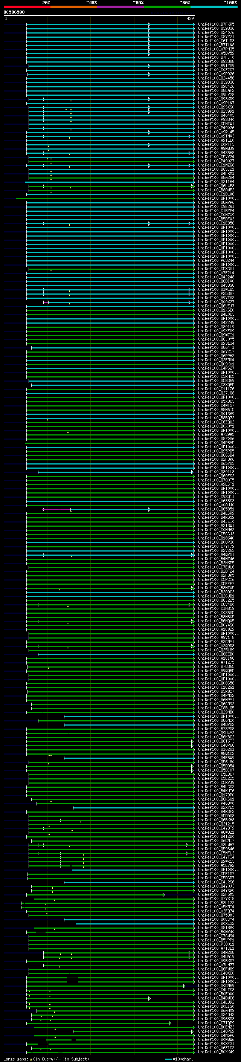The height and width of the screenshot is (1062, 241).
Task: Open hit UniRef100_A5DAQ8
Action: pos(216,816)
